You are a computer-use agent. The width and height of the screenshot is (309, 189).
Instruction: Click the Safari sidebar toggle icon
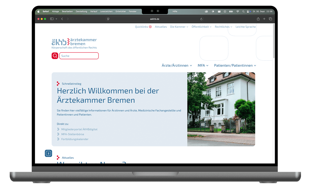pyautogui.click(x=52, y=19)
